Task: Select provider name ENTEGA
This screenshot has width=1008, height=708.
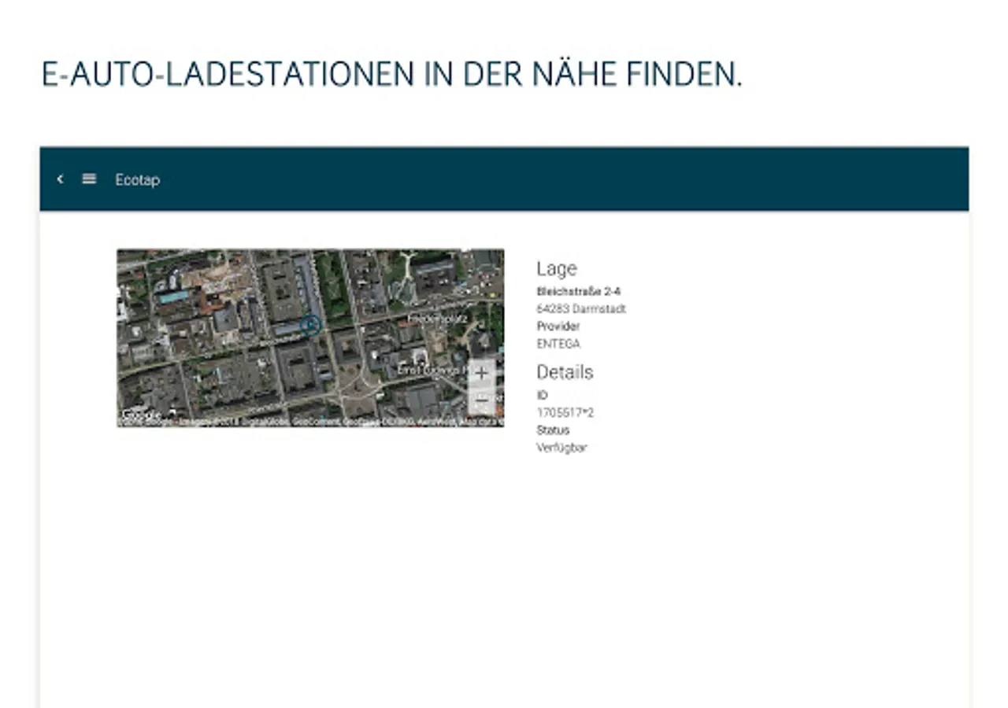Action: pyautogui.click(x=558, y=344)
